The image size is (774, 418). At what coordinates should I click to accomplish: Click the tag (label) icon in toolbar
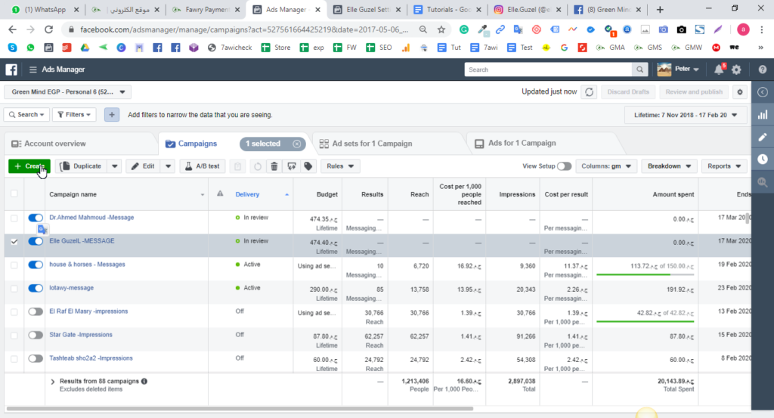(308, 166)
